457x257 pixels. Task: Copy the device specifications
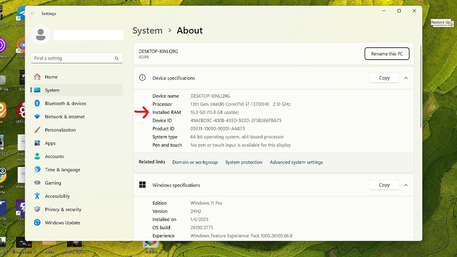tap(384, 78)
